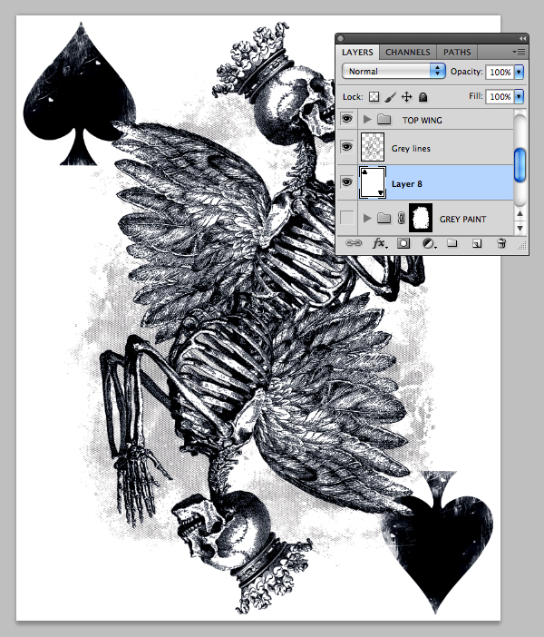Click the Opacity value field
The image size is (544, 637).
pos(500,72)
